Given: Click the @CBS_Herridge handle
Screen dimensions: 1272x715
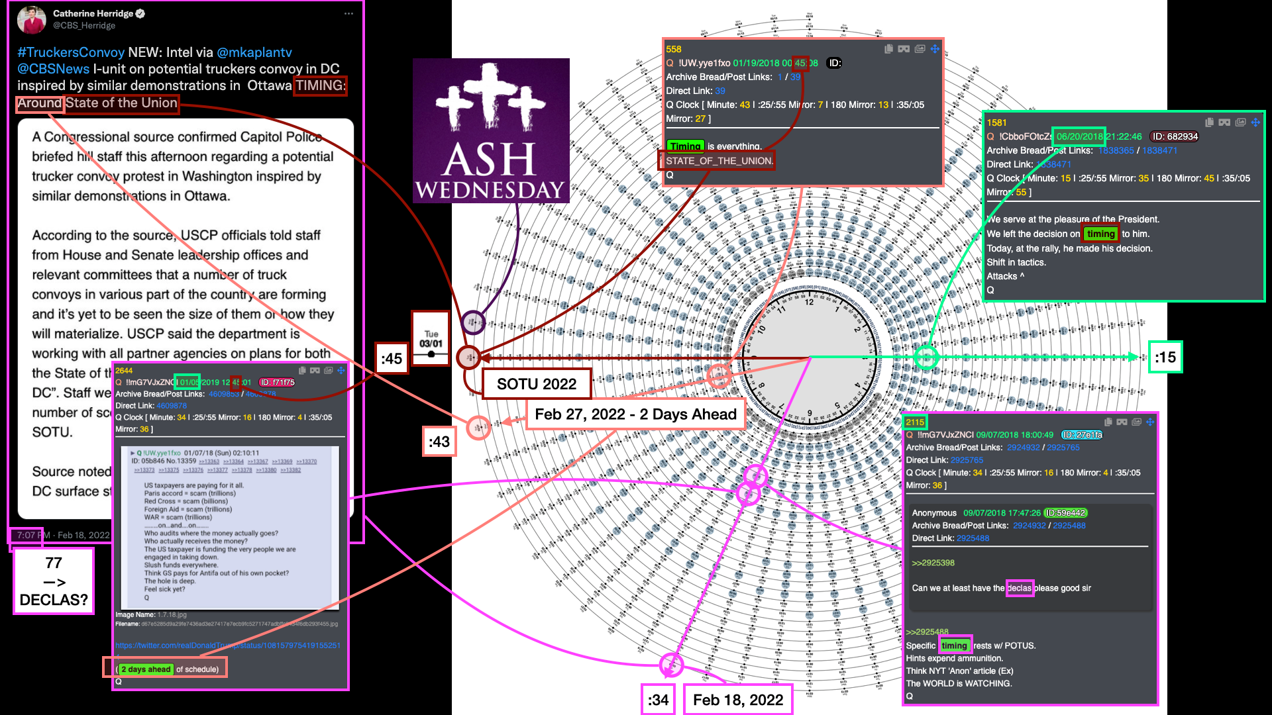Looking at the screenshot, I should 84,26.
